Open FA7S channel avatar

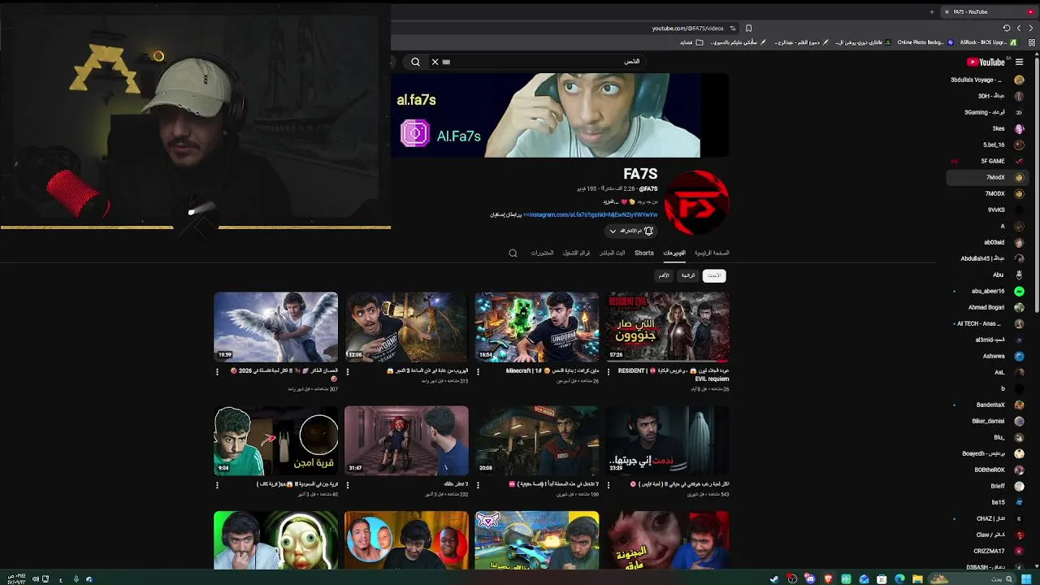[696, 202]
